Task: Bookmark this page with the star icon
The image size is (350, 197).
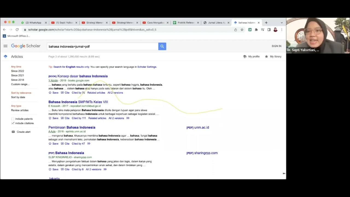Action: pos(242,30)
